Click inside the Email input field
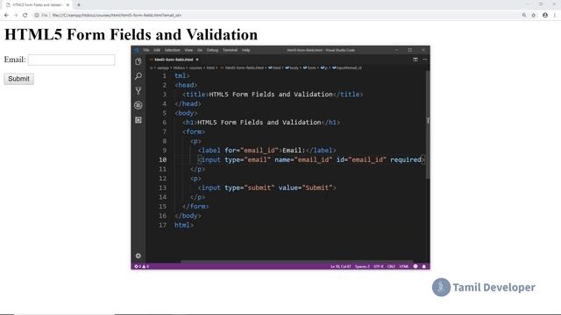The image size is (561, 315). 72,60
